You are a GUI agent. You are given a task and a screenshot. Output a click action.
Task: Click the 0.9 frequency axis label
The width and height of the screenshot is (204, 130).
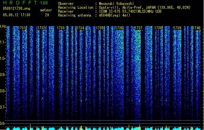pos(3,75)
